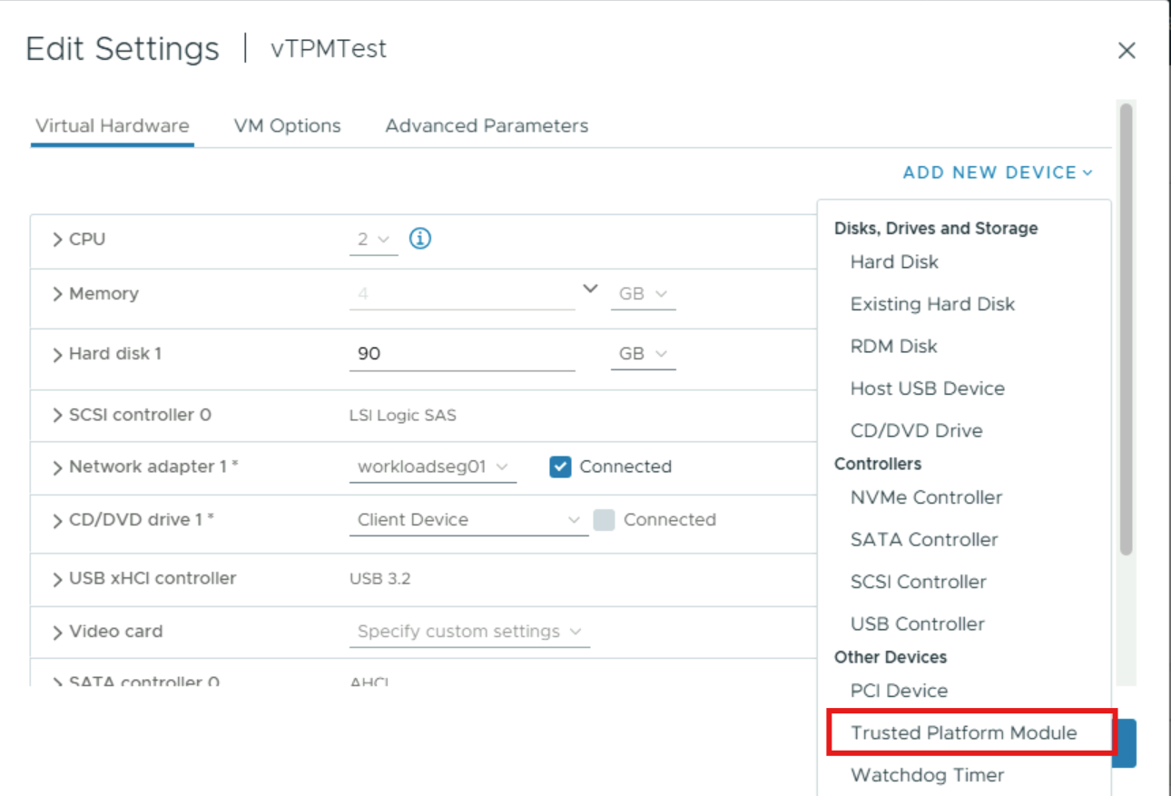Close the Edit Settings dialog

1127,51
